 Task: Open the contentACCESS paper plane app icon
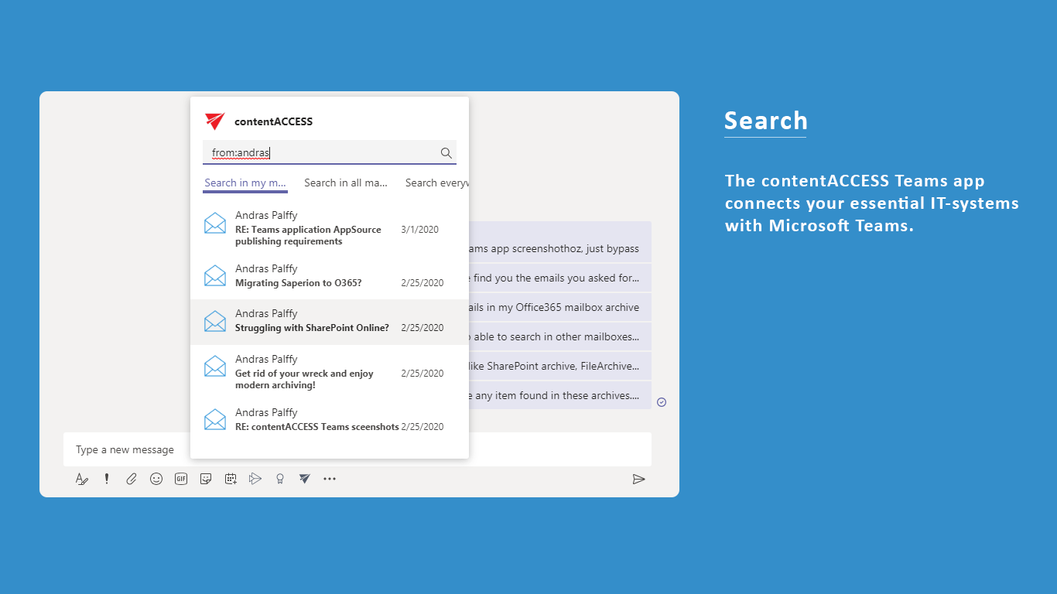[x=305, y=479]
